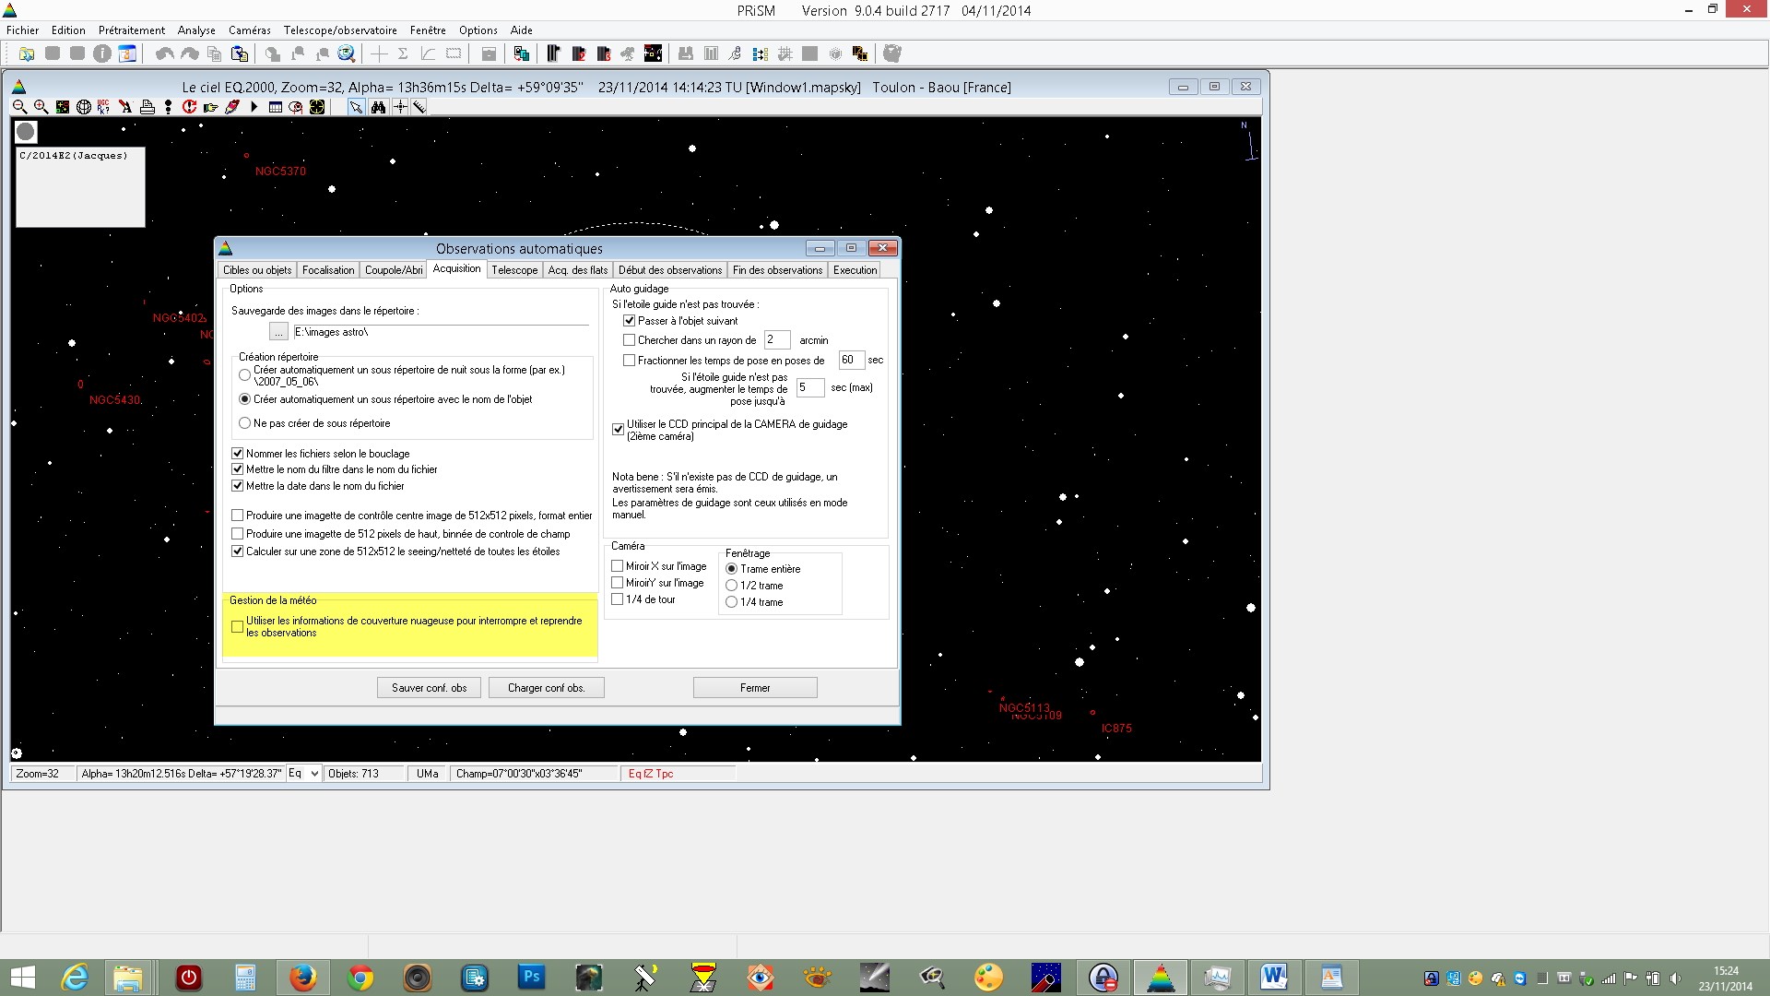1770x996 pixels.
Task: Click the zoom out magnifier in sky map toolbar
Action: [19, 107]
